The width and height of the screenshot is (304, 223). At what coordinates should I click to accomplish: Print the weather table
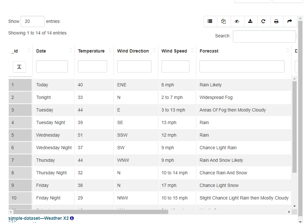click(x=277, y=21)
